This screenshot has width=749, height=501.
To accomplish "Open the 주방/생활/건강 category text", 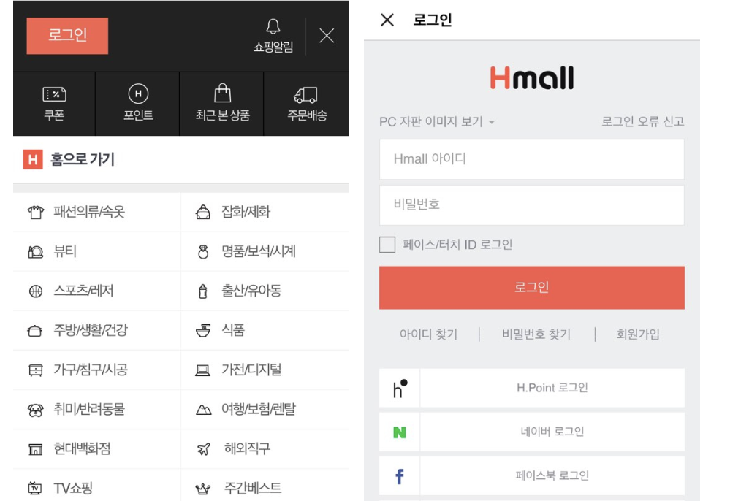I will click(91, 330).
